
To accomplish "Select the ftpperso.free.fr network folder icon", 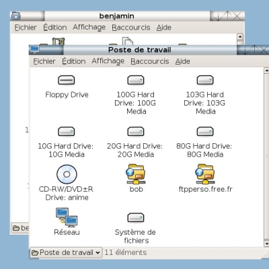I will [x=205, y=174].
